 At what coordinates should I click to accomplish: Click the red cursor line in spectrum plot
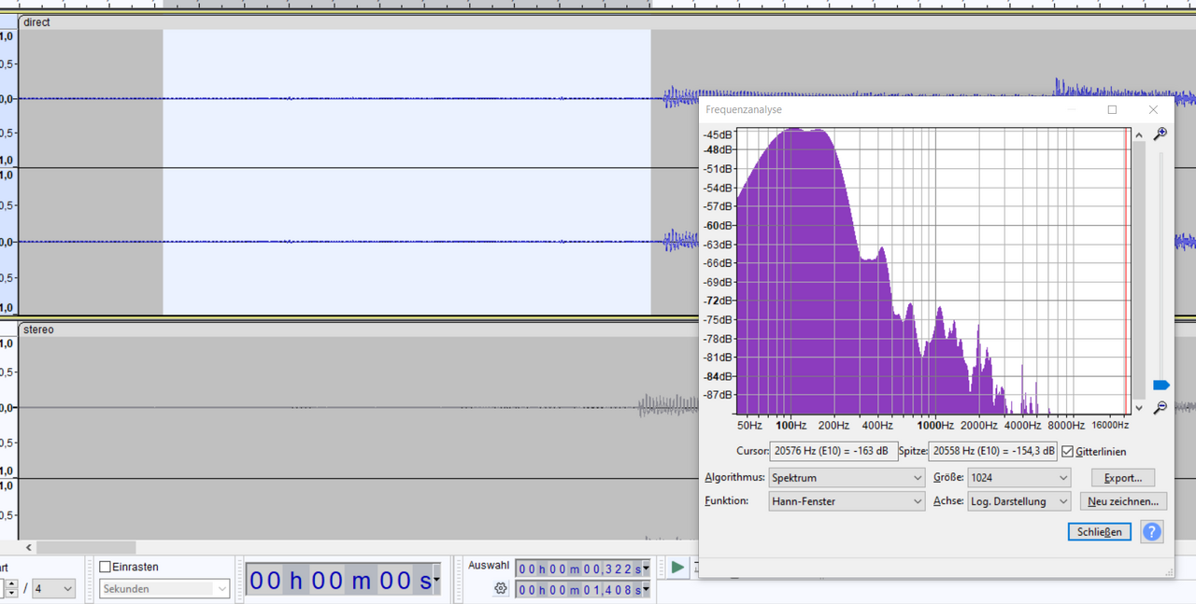[1125, 271]
